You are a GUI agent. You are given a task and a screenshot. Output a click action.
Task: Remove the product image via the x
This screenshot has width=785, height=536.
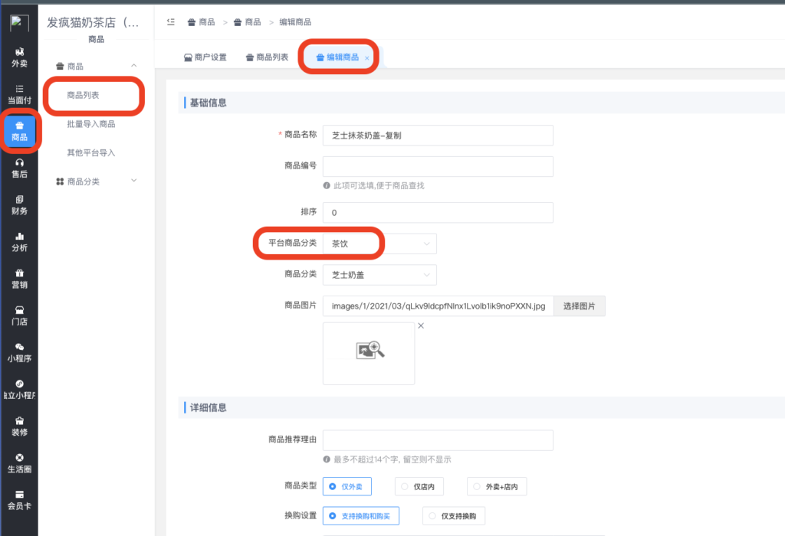420,325
